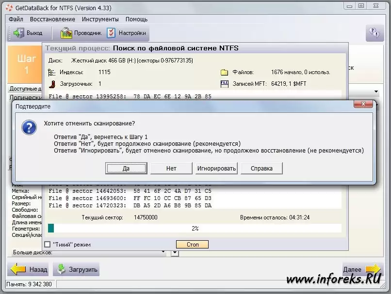The width and height of the screenshot is (391, 294).
Task: Click the scan progress bar at 2%
Action: point(195,228)
